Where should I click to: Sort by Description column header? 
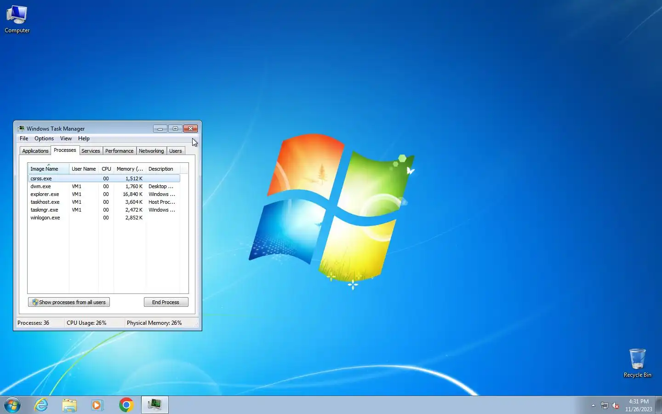[x=163, y=169]
